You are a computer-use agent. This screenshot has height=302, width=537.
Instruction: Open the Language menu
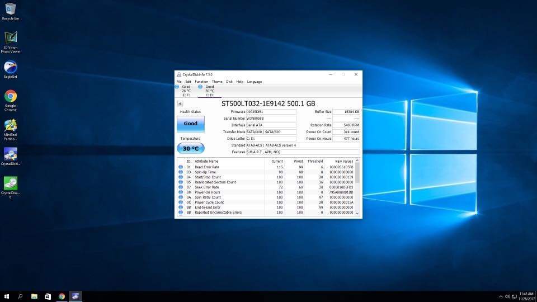tap(255, 82)
